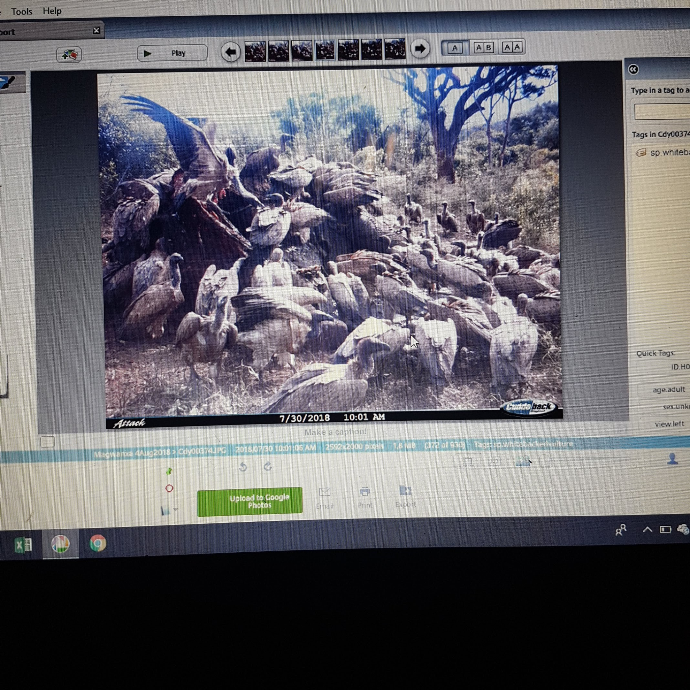Show hidden system tray icons
Viewport: 690px width, 690px height.
pyautogui.click(x=647, y=529)
